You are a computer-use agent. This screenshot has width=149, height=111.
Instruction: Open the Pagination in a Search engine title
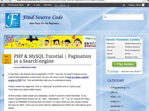tap(52, 59)
